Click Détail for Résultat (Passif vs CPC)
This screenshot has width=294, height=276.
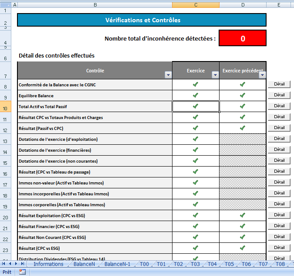[279, 128]
